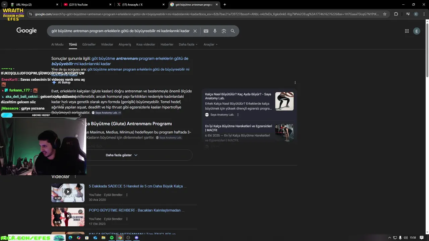Clear the search box with the X icon
The width and height of the screenshot is (429, 241).
point(195,31)
